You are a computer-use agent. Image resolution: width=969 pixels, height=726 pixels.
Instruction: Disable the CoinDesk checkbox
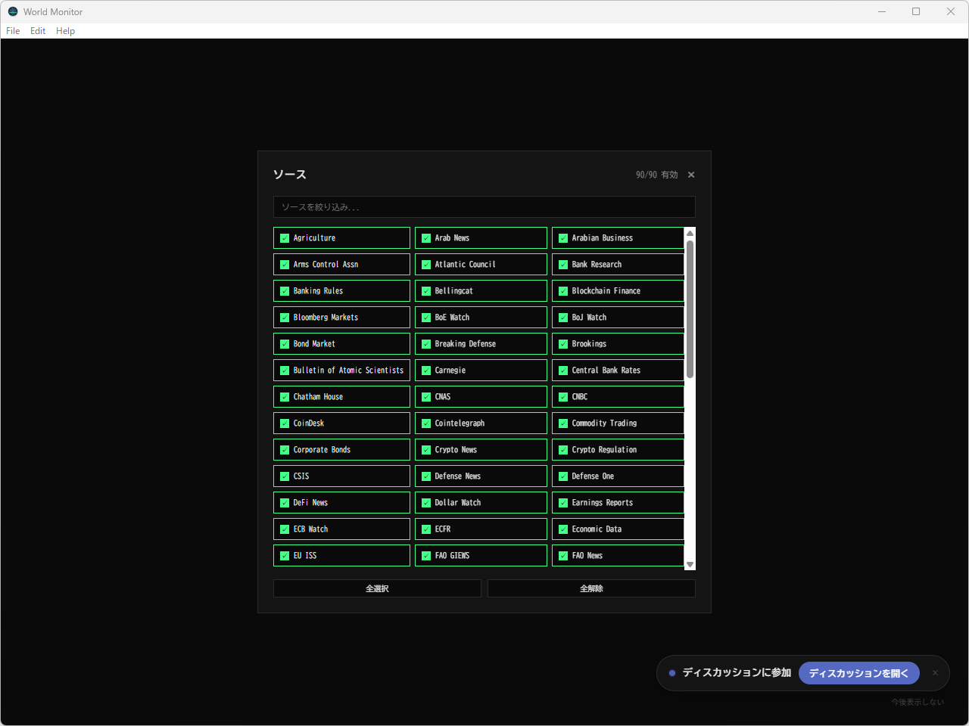click(x=285, y=423)
